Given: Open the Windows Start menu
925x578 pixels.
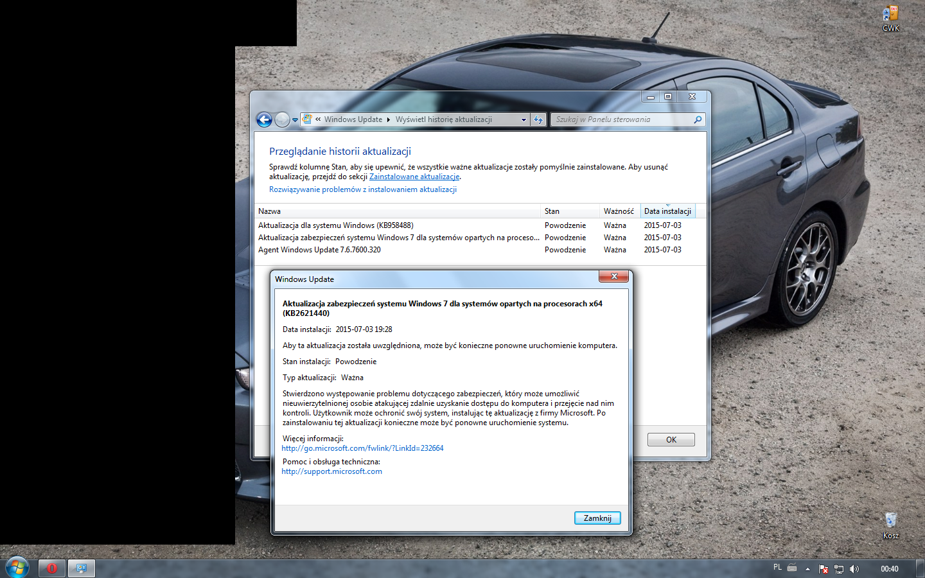Looking at the screenshot, I should (17, 568).
